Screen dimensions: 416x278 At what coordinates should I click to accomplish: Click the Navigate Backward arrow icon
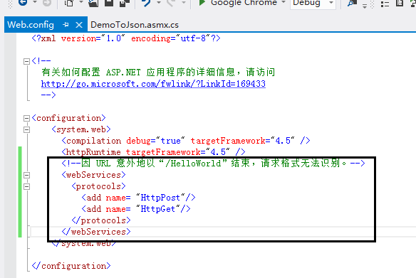(x=23, y=3)
